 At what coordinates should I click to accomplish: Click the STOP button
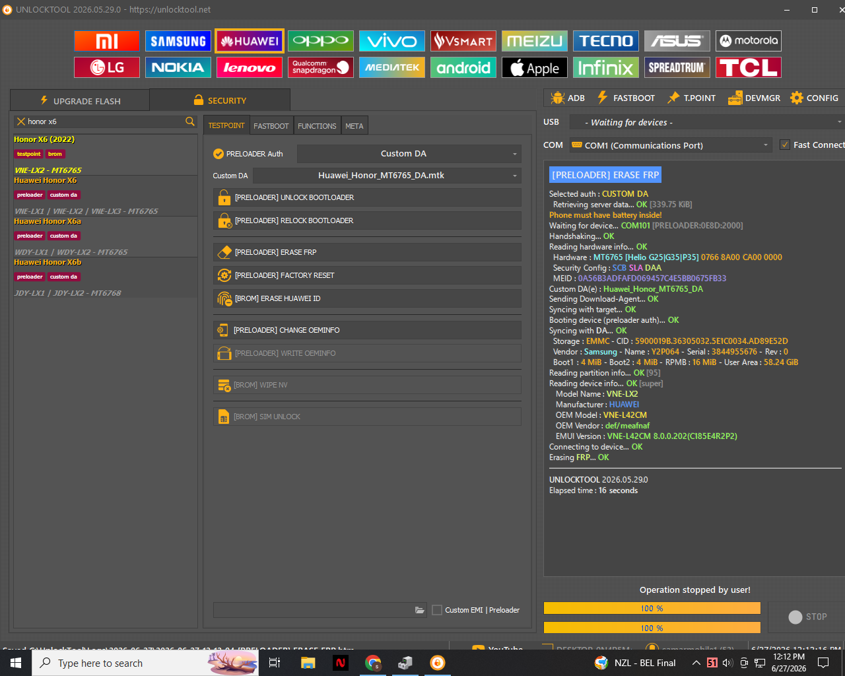click(x=807, y=617)
